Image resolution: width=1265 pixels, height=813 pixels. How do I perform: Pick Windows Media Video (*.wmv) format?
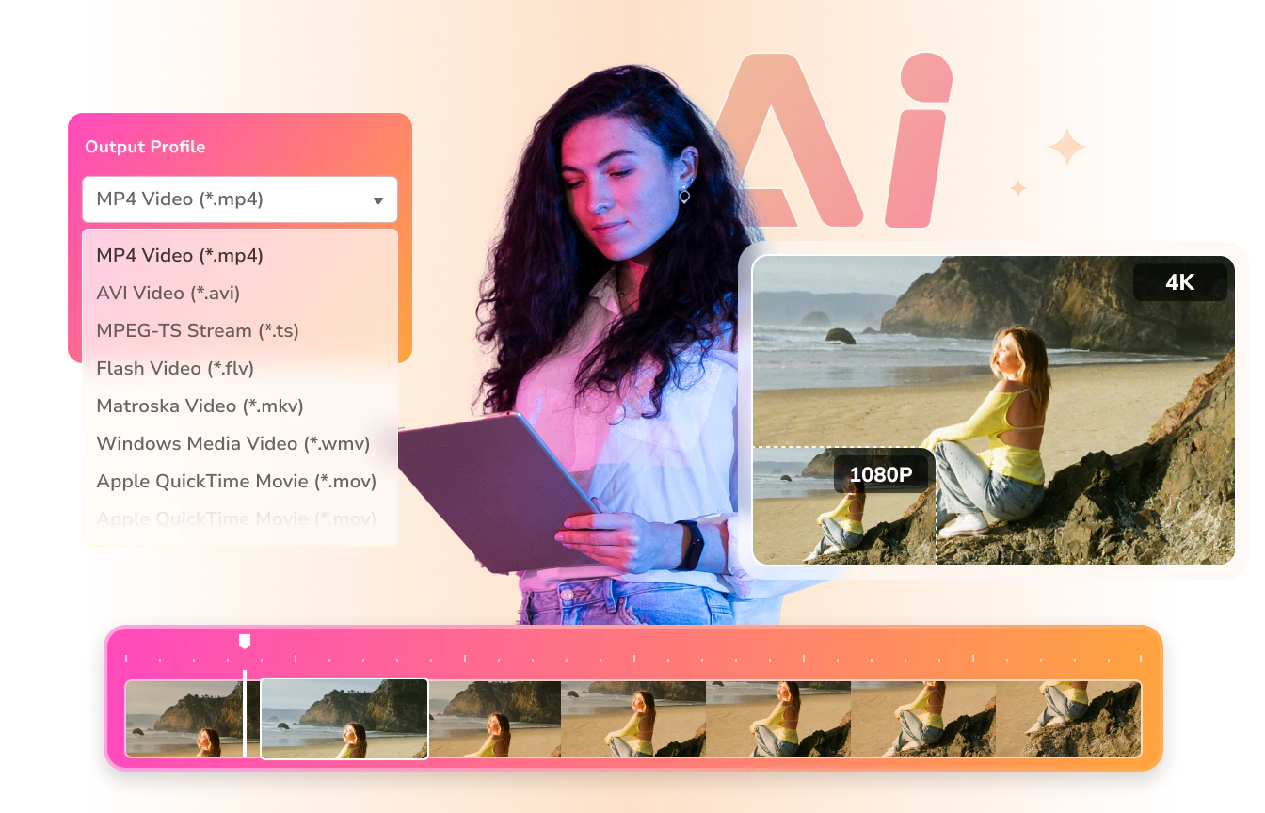232,443
